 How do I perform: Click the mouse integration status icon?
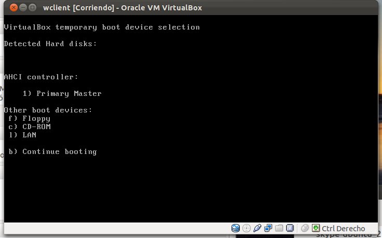click(x=305, y=228)
